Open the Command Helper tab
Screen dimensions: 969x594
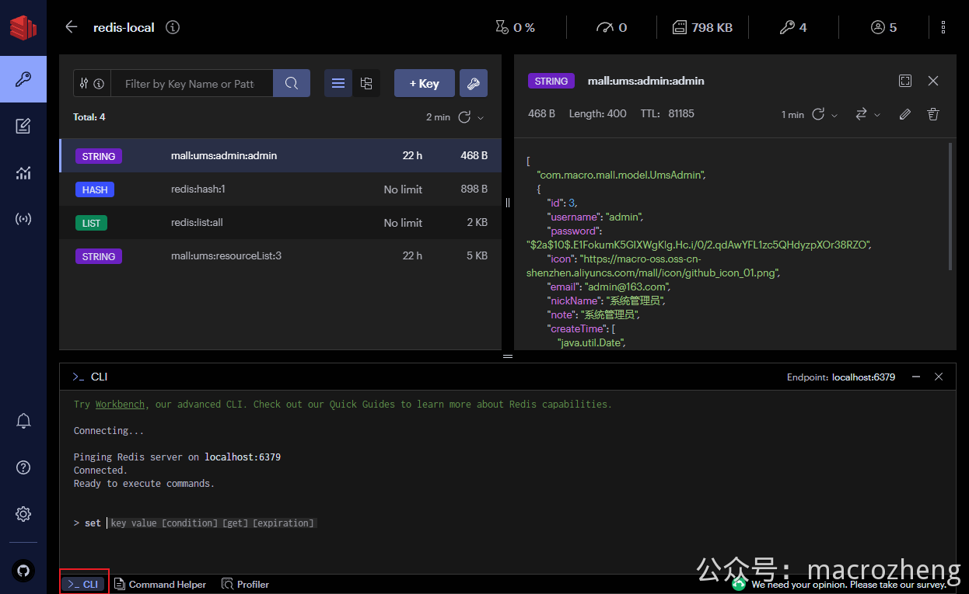point(160,584)
